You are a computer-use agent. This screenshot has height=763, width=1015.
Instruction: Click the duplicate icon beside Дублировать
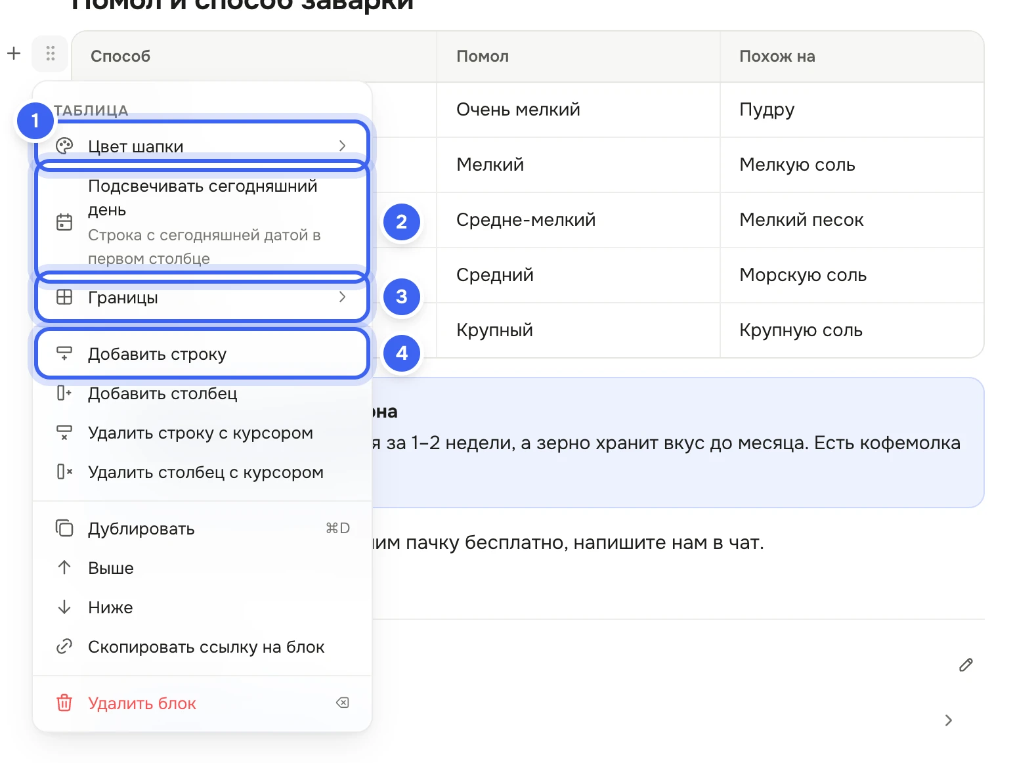(x=64, y=529)
